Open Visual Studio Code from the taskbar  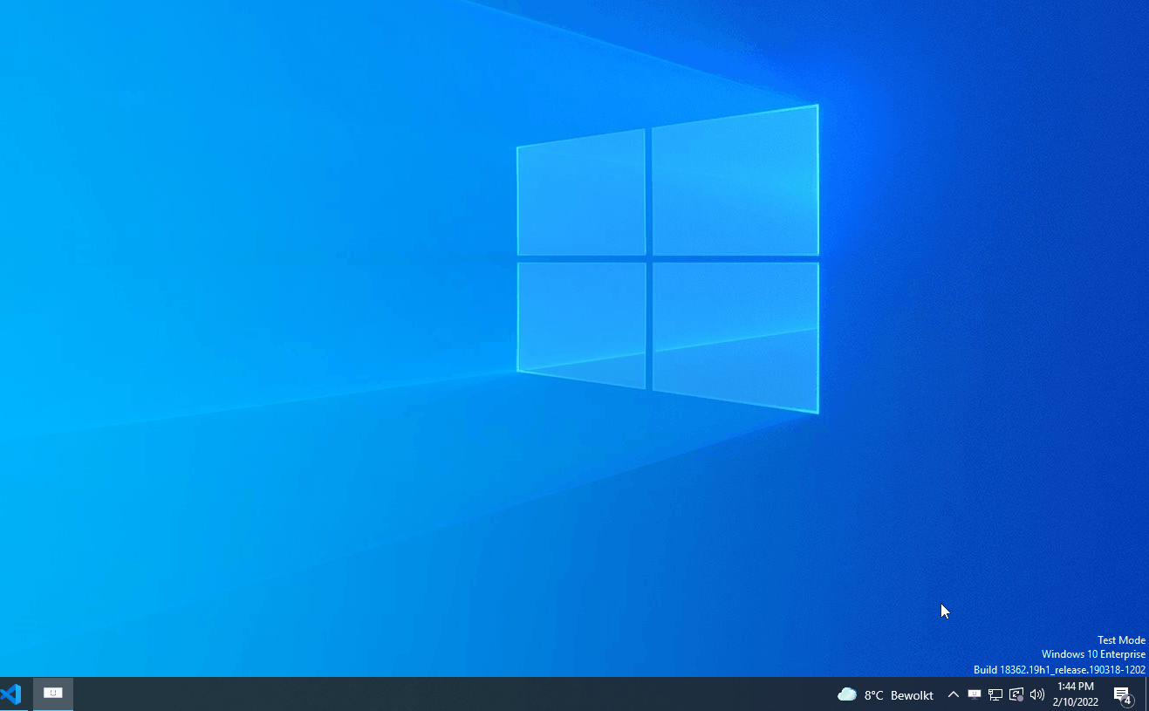[x=10, y=694]
